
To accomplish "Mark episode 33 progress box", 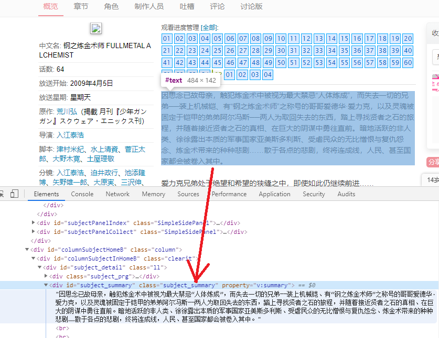I will point(319,51).
